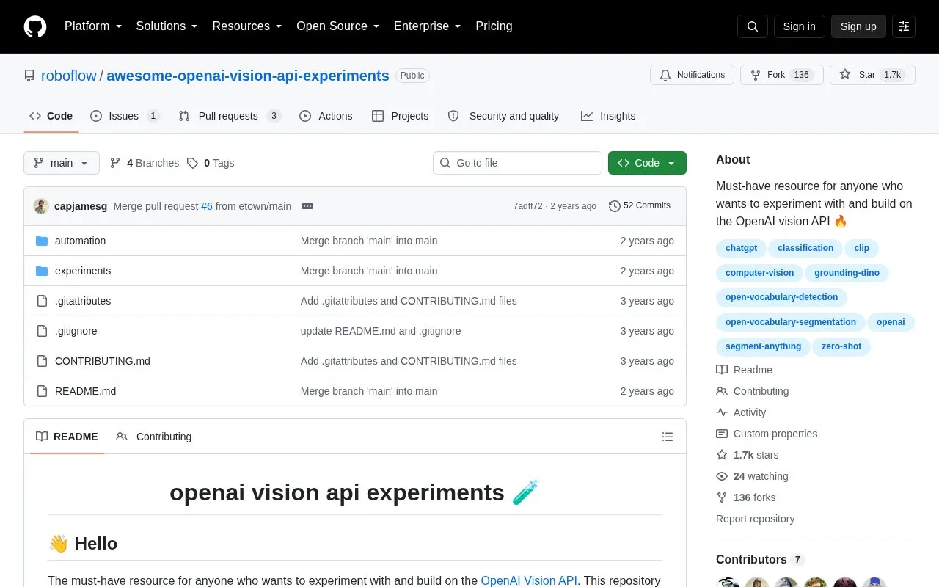Open the Security and quality tab

point(503,116)
